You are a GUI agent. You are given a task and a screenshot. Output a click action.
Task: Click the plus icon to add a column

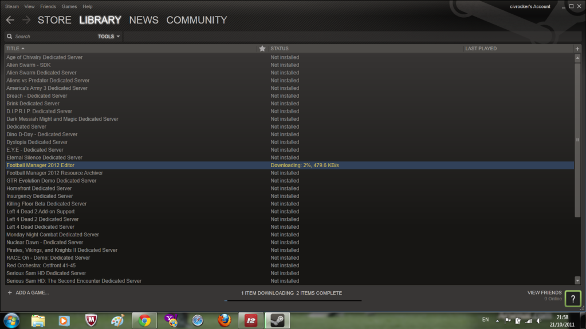(x=577, y=49)
